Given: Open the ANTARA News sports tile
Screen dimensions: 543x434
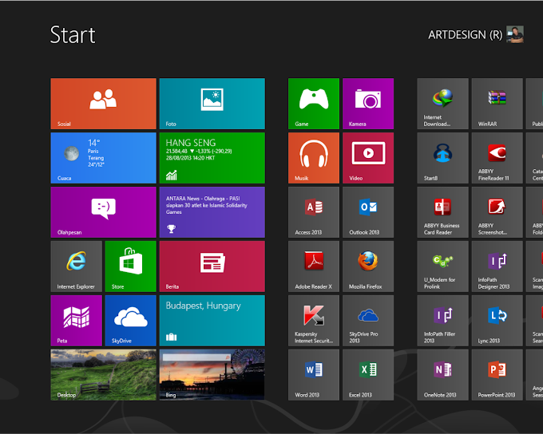Looking at the screenshot, I should pyautogui.click(x=212, y=212).
